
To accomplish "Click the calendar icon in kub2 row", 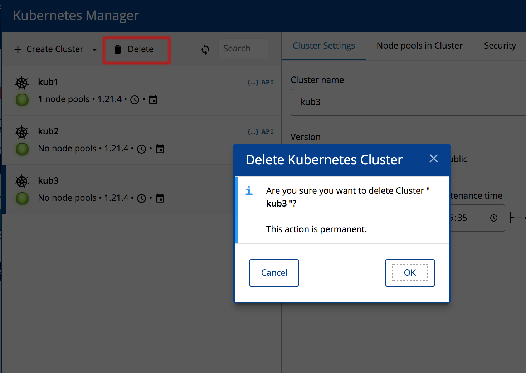I will tap(160, 149).
